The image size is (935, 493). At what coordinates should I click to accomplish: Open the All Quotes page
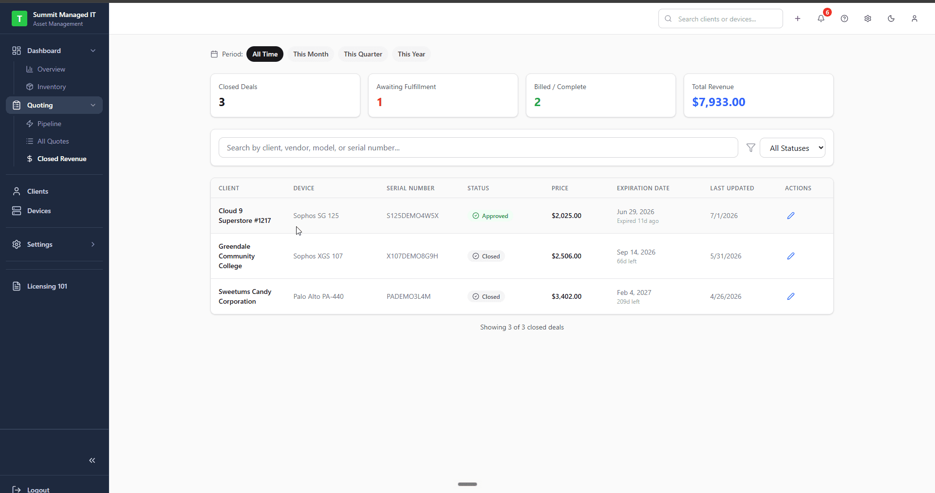[53, 141]
